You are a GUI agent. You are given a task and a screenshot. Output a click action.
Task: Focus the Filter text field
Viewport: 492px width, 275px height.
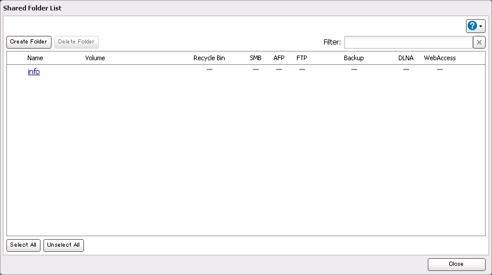pyautogui.click(x=408, y=42)
